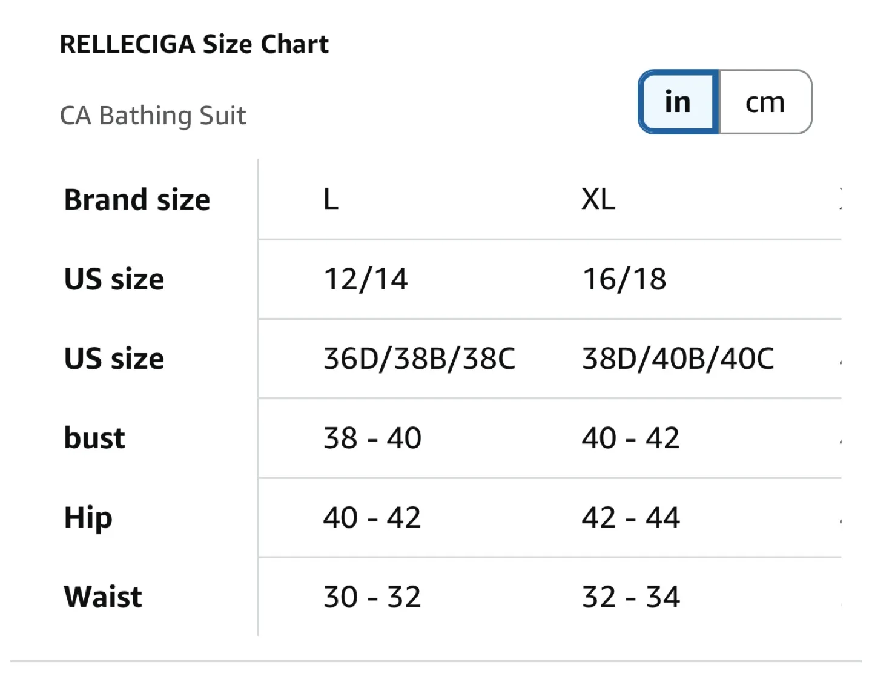Viewport: 872px width, 688px height.
Task: Select the Waist row label
Action: (x=102, y=597)
